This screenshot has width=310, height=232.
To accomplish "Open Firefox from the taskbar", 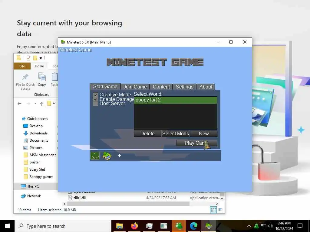I will point(134,226).
